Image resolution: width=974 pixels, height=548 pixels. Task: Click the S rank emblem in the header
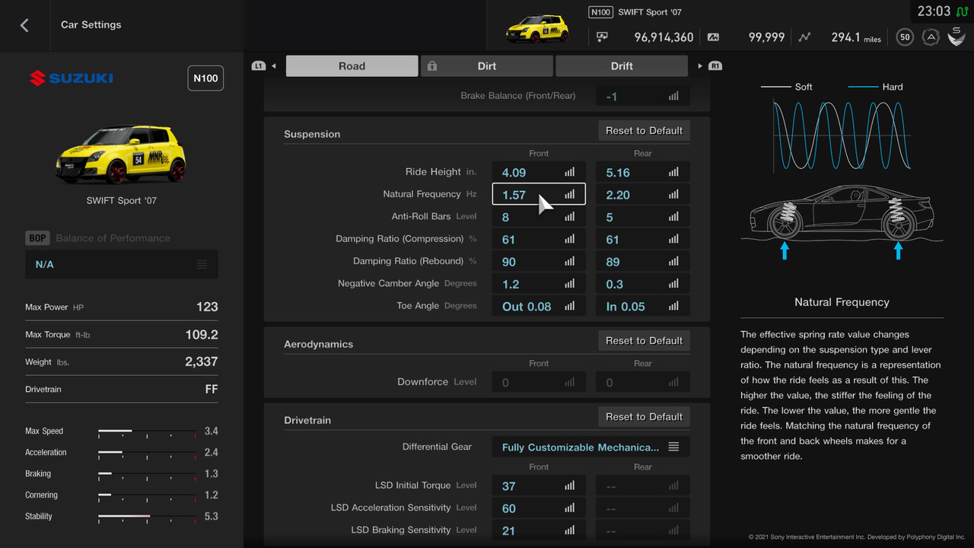pyautogui.click(x=956, y=36)
